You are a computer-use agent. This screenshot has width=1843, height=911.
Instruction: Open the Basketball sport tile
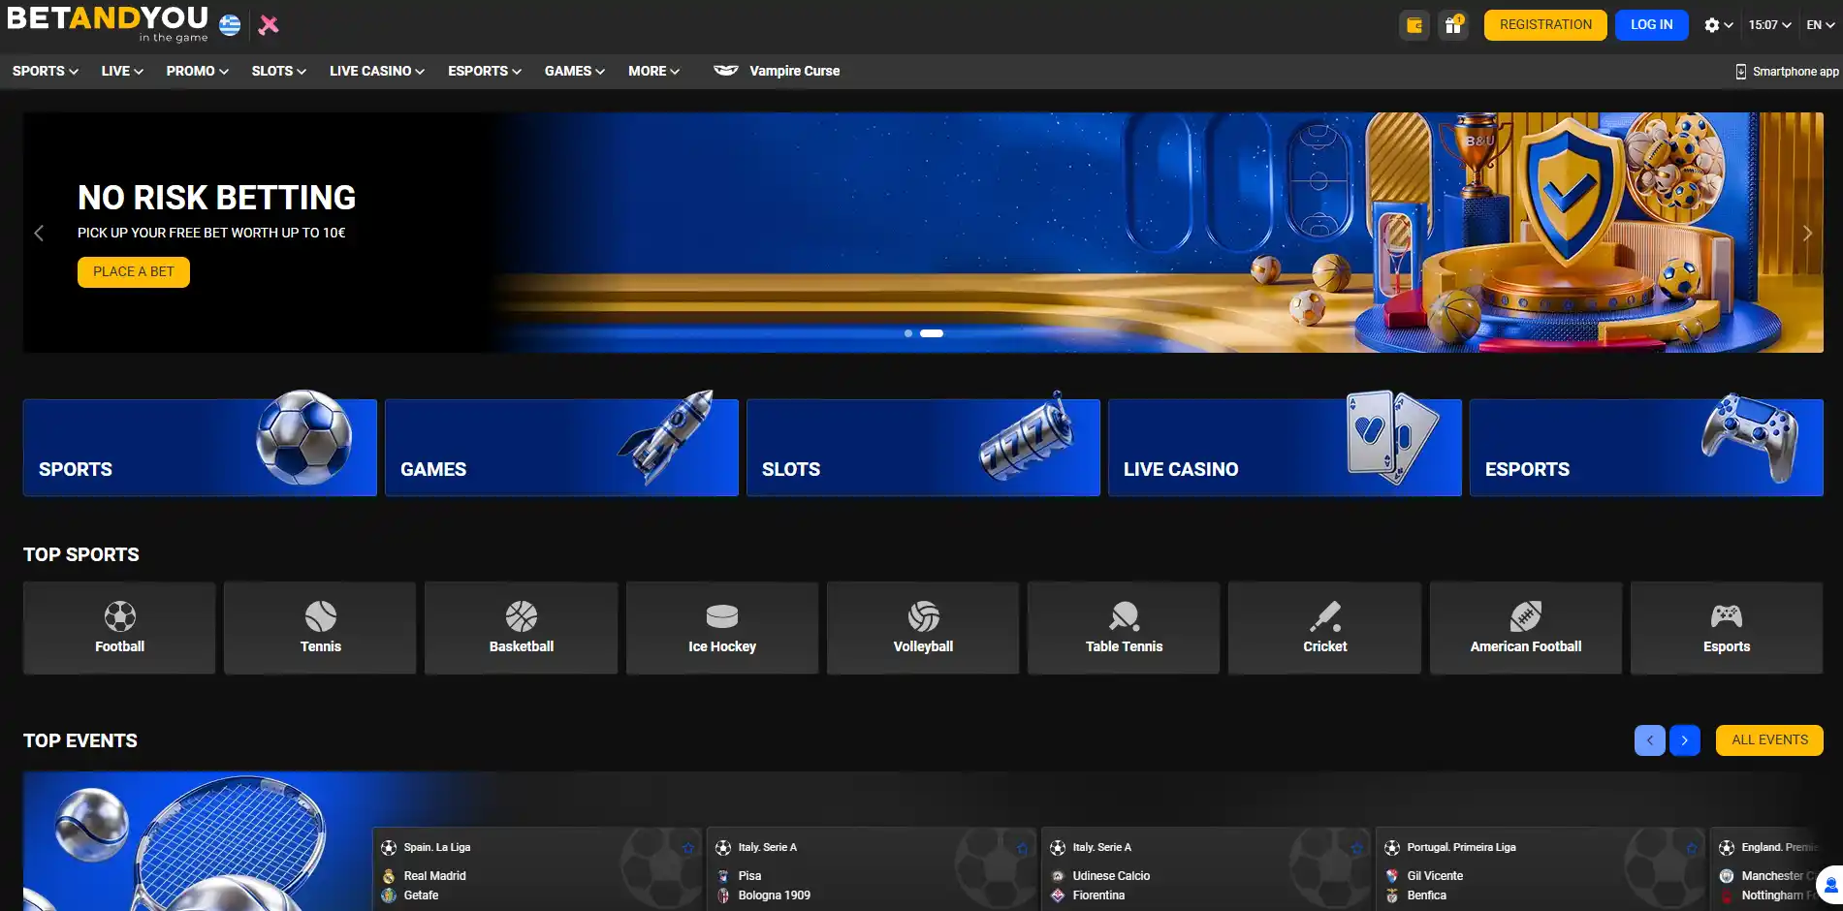click(x=522, y=628)
